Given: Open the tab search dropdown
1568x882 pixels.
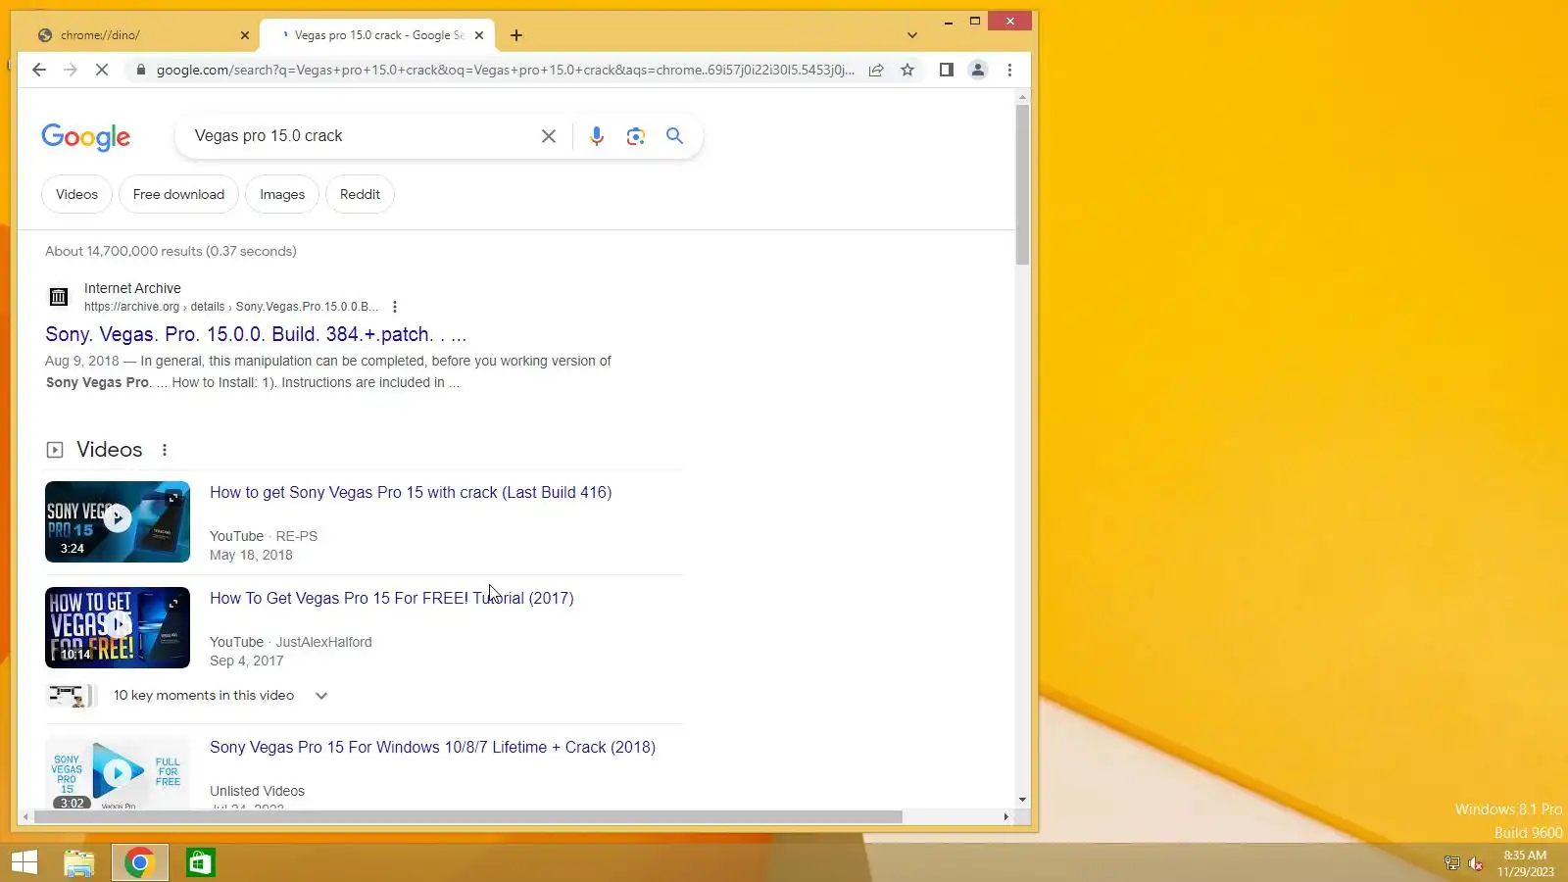Looking at the screenshot, I should coord(912,35).
